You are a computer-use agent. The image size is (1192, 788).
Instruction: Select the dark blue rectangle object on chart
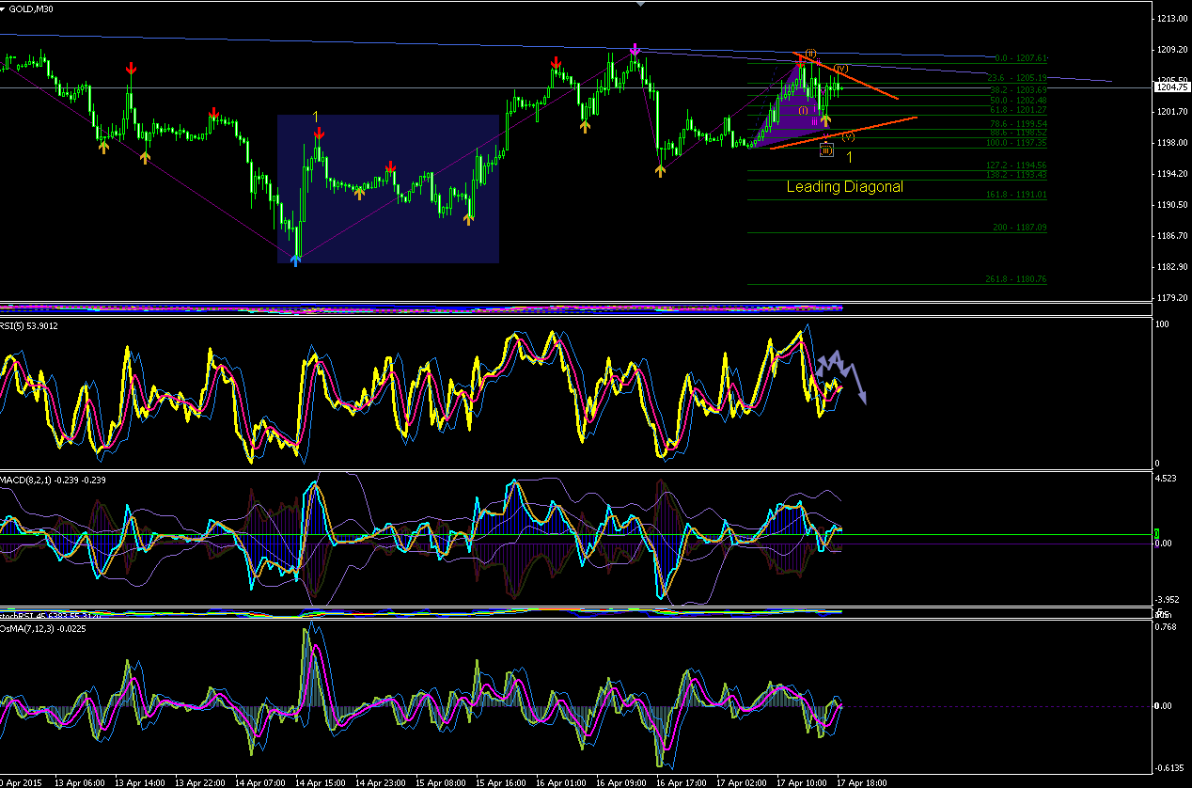pyautogui.click(x=388, y=188)
